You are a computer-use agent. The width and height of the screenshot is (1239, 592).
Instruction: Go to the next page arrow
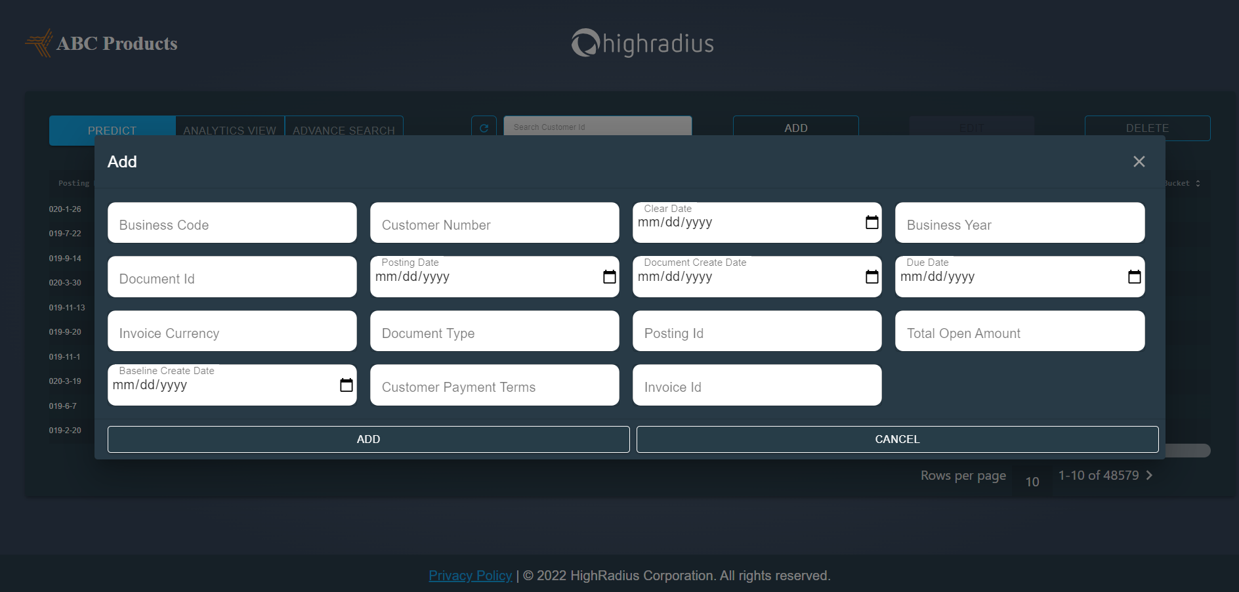pos(1149,475)
